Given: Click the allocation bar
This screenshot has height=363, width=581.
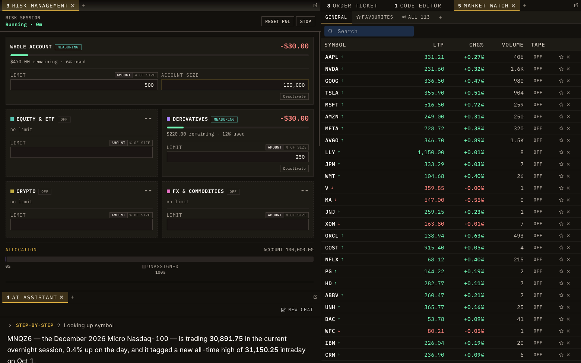Looking at the screenshot, I should (159, 259).
